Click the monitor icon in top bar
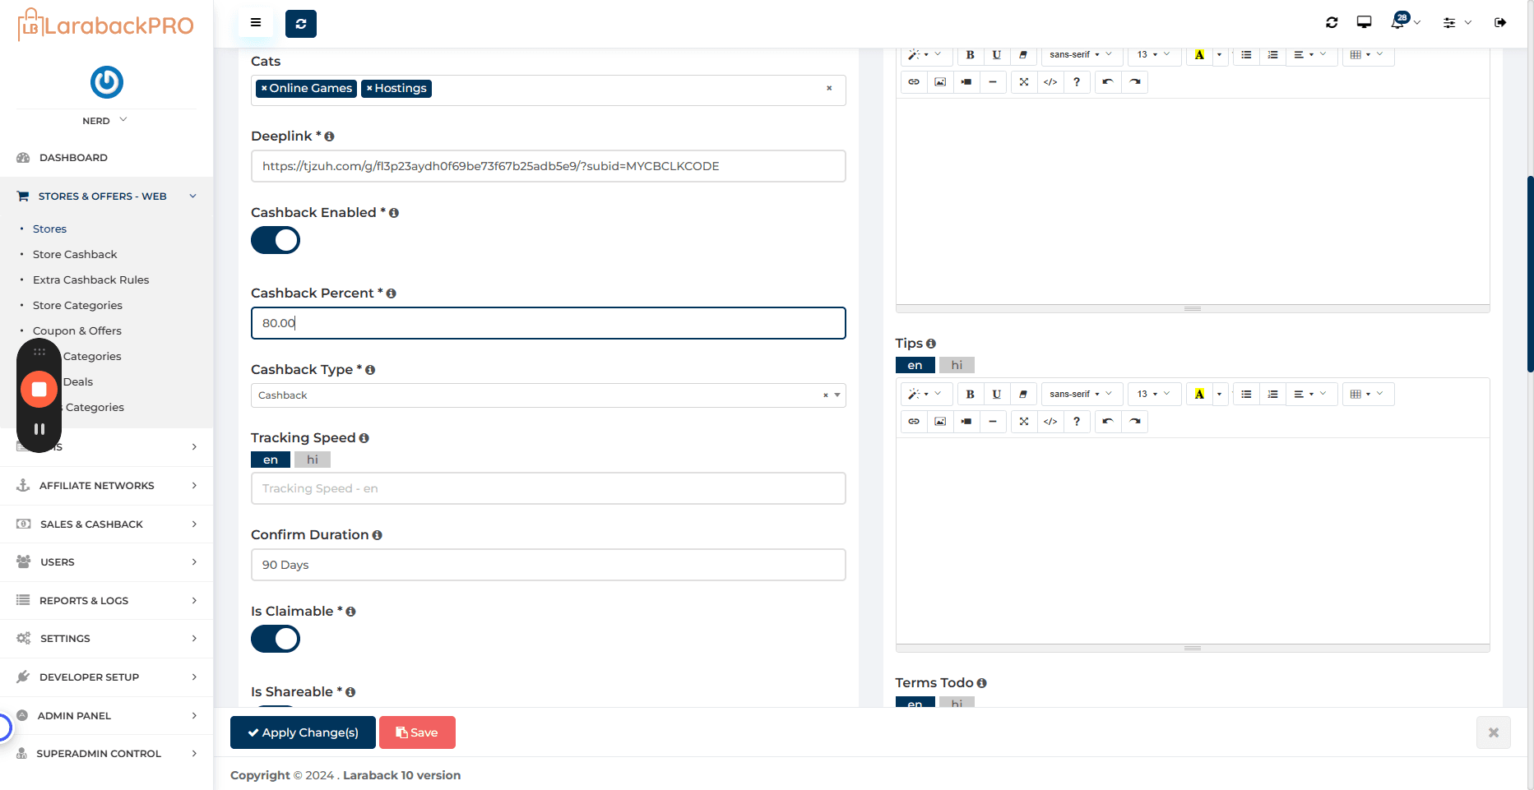The image size is (1534, 790). 1364,22
